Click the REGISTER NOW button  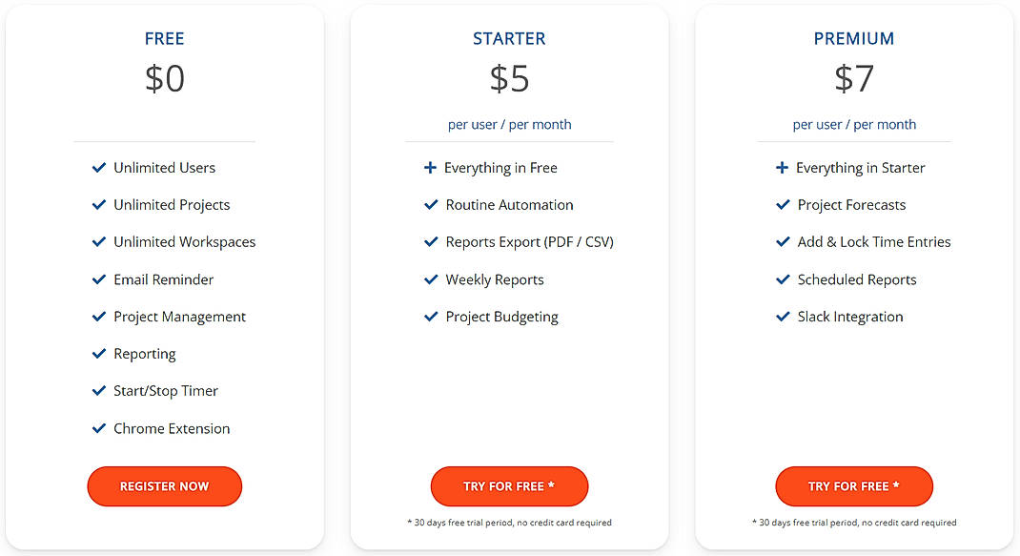coord(164,486)
